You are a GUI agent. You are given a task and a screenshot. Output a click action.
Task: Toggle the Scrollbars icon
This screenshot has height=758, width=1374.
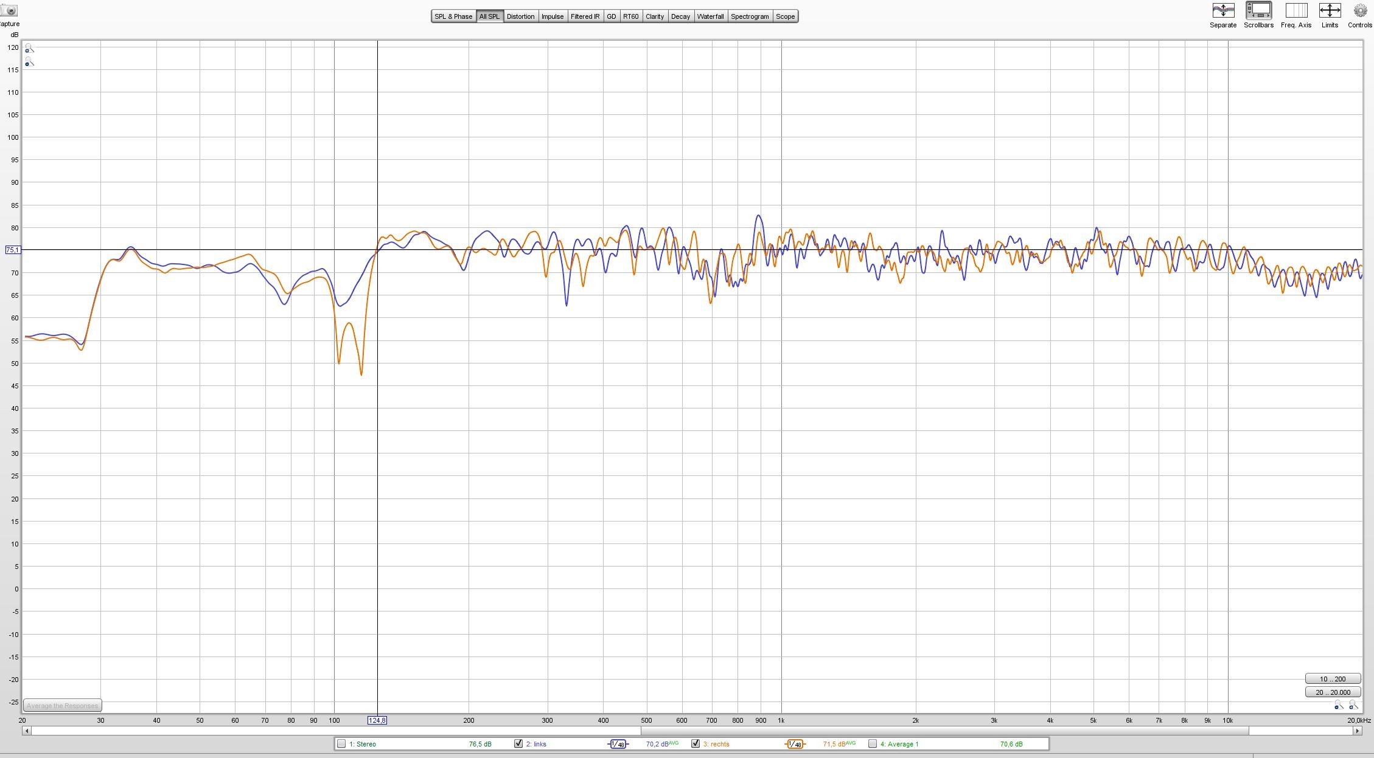click(1258, 11)
